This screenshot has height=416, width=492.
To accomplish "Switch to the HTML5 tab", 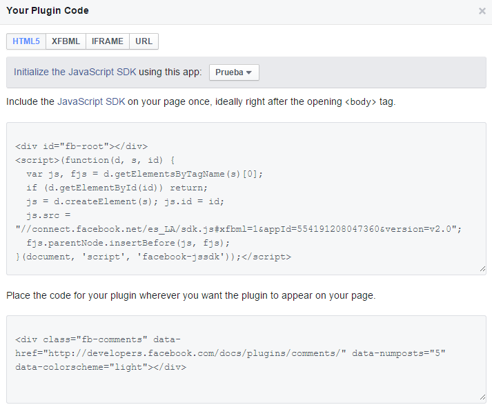I will 26,41.
